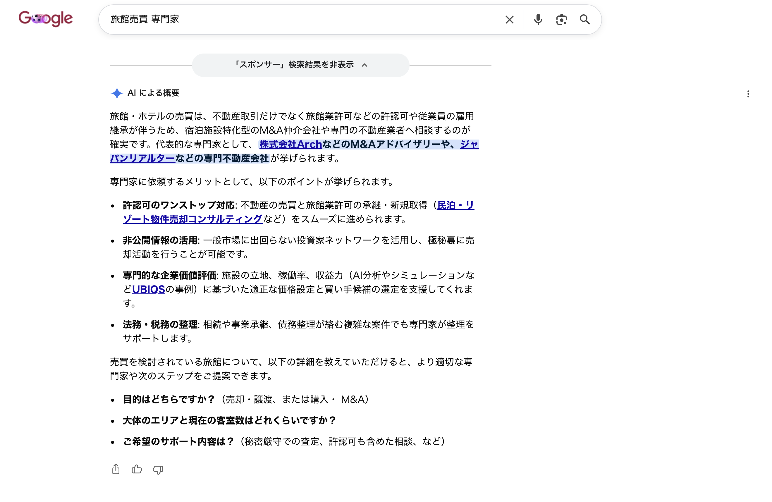Give thumbs up to AI overview
Viewport: 772px width, 502px height.
pyautogui.click(x=137, y=469)
